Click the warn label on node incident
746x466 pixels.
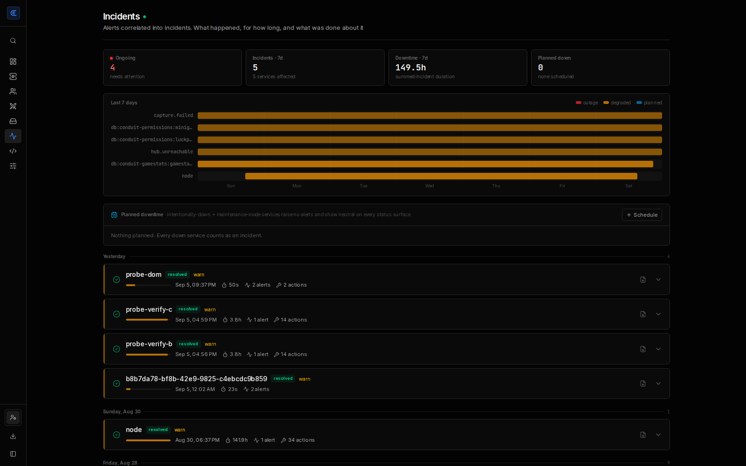180,430
